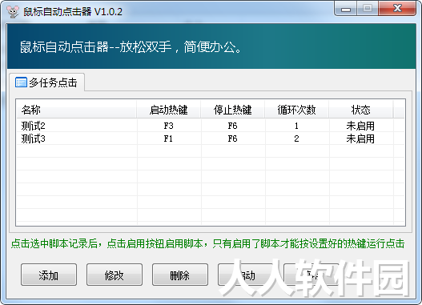Click F6 stop hotkey in 测试3 row
Image resolution: width=422 pixels, height=305 pixels.
click(232, 138)
